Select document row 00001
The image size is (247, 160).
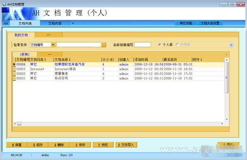119,78
